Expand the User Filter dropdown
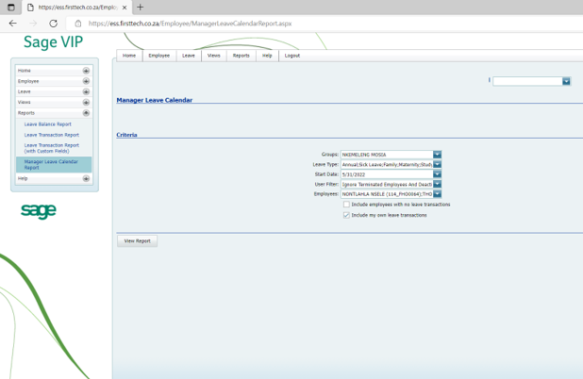 click(437, 184)
